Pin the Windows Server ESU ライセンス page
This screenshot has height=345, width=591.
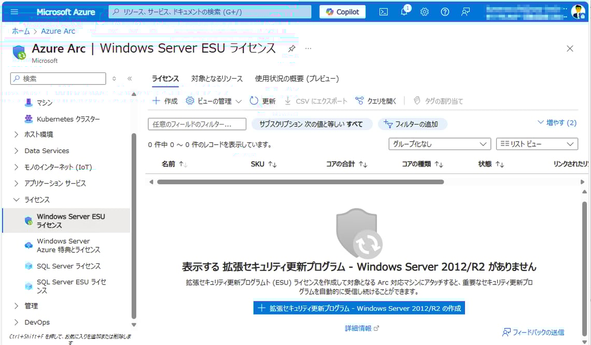click(291, 48)
